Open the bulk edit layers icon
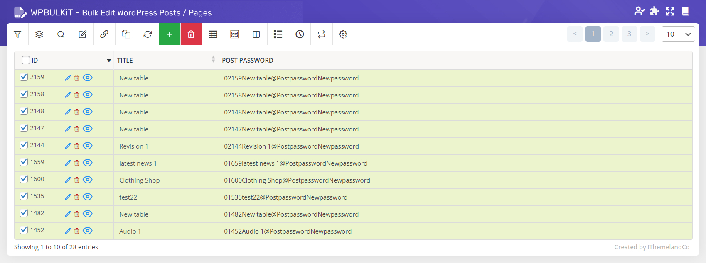Viewport: 706px width, 263px height. tap(39, 34)
